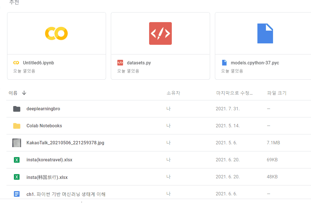311x203 pixels.
Task: Click the large blue file icon in the models.cpython card
Action: [x=265, y=33]
